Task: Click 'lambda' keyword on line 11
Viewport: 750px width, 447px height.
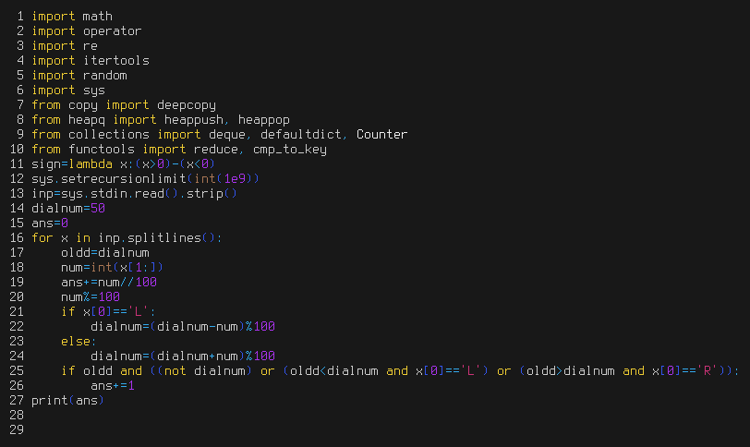Action: coord(91,164)
